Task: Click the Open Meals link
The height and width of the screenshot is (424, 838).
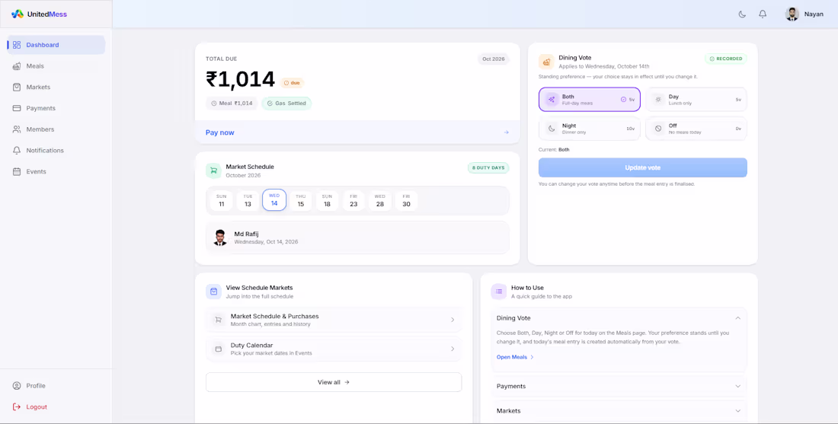Action: click(x=515, y=357)
